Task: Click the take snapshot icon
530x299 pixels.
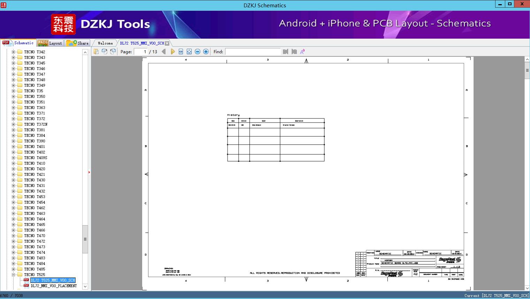Action: coord(105,51)
